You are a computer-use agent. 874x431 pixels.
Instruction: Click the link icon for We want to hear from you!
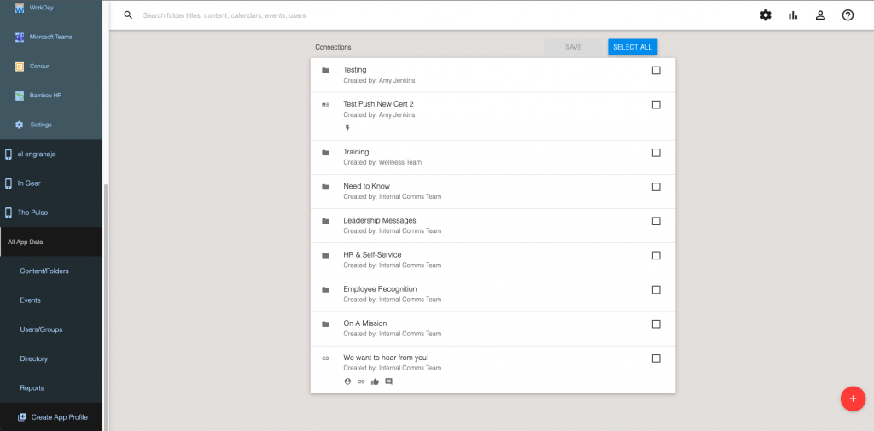click(x=325, y=358)
